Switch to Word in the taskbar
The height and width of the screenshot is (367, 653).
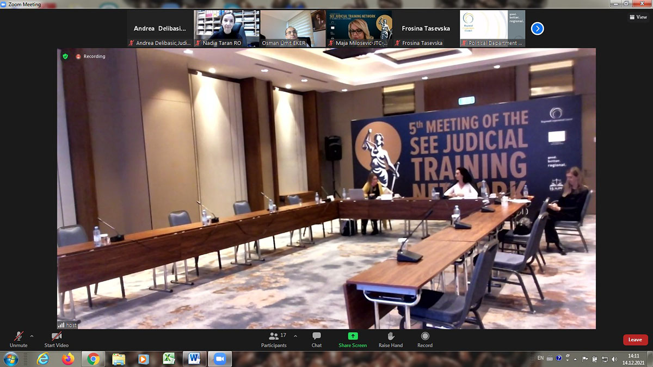[194, 359]
